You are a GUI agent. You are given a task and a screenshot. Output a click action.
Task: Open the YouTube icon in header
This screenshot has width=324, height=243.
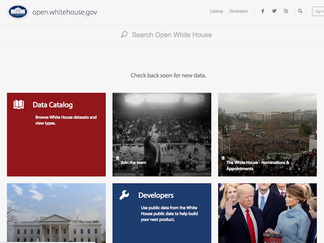click(x=286, y=11)
